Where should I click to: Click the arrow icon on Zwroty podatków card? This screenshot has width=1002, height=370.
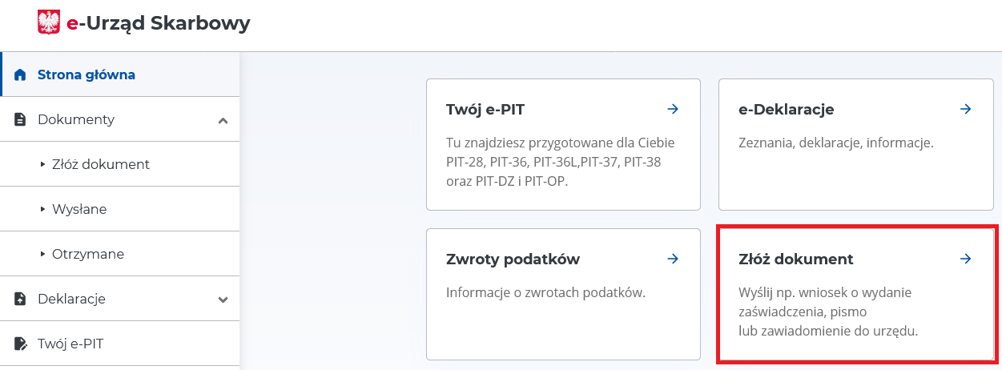point(673,259)
